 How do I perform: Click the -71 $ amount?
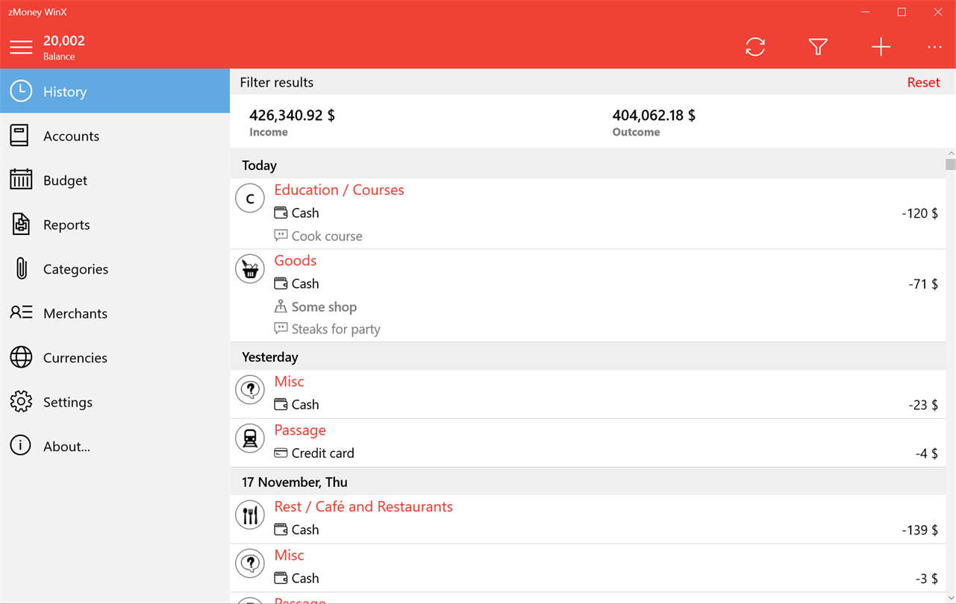923,284
